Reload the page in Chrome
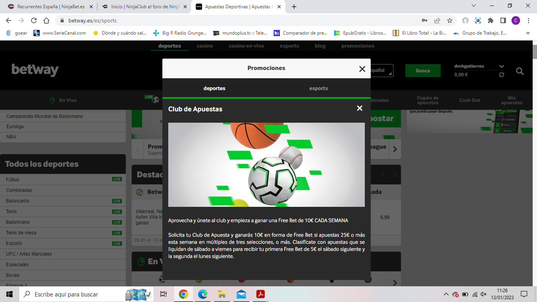 pos(34,20)
